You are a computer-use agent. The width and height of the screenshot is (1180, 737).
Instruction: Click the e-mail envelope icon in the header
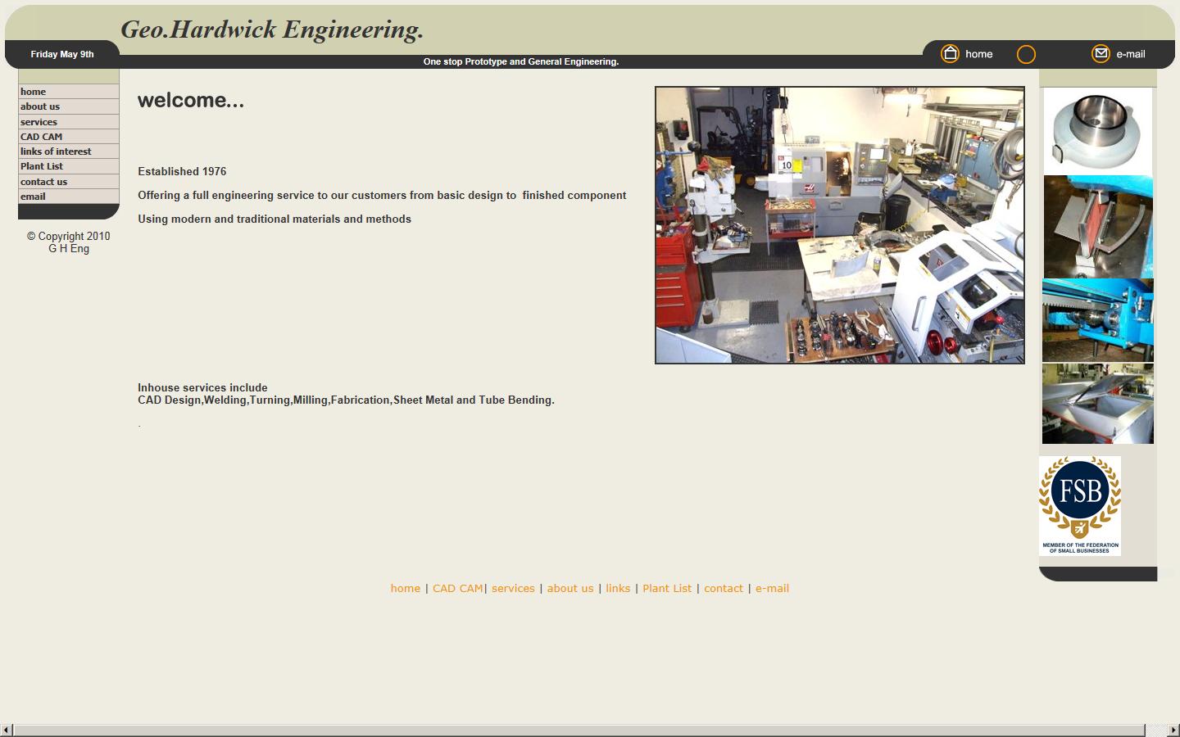click(1101, 53)
